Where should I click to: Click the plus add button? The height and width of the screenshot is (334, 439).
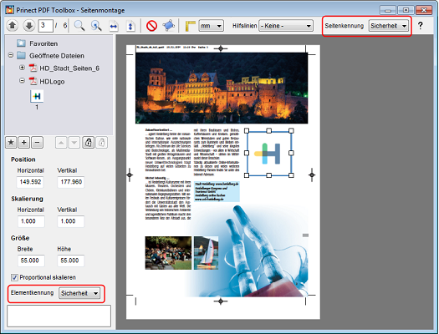click(24, 143)
